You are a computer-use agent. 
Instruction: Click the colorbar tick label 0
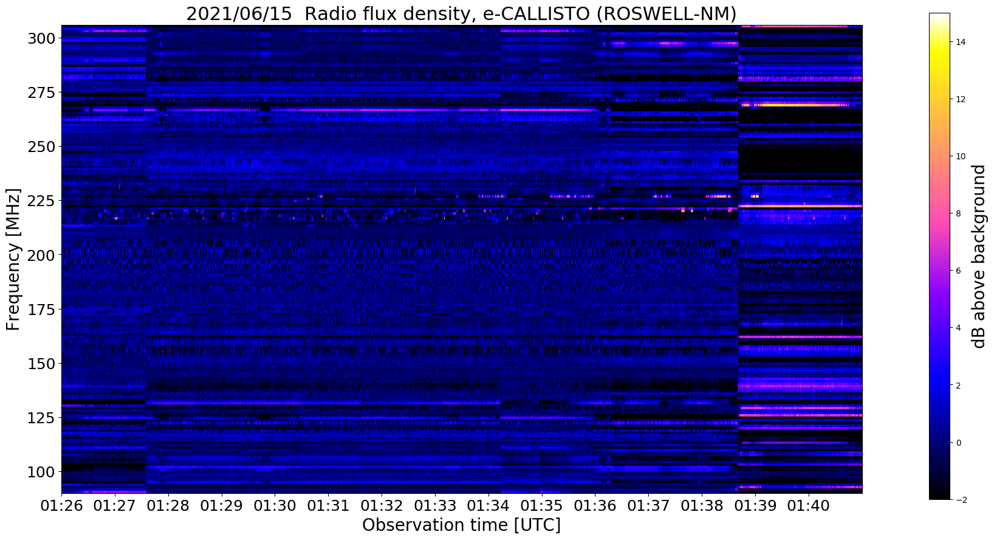(x=959, y=442)
